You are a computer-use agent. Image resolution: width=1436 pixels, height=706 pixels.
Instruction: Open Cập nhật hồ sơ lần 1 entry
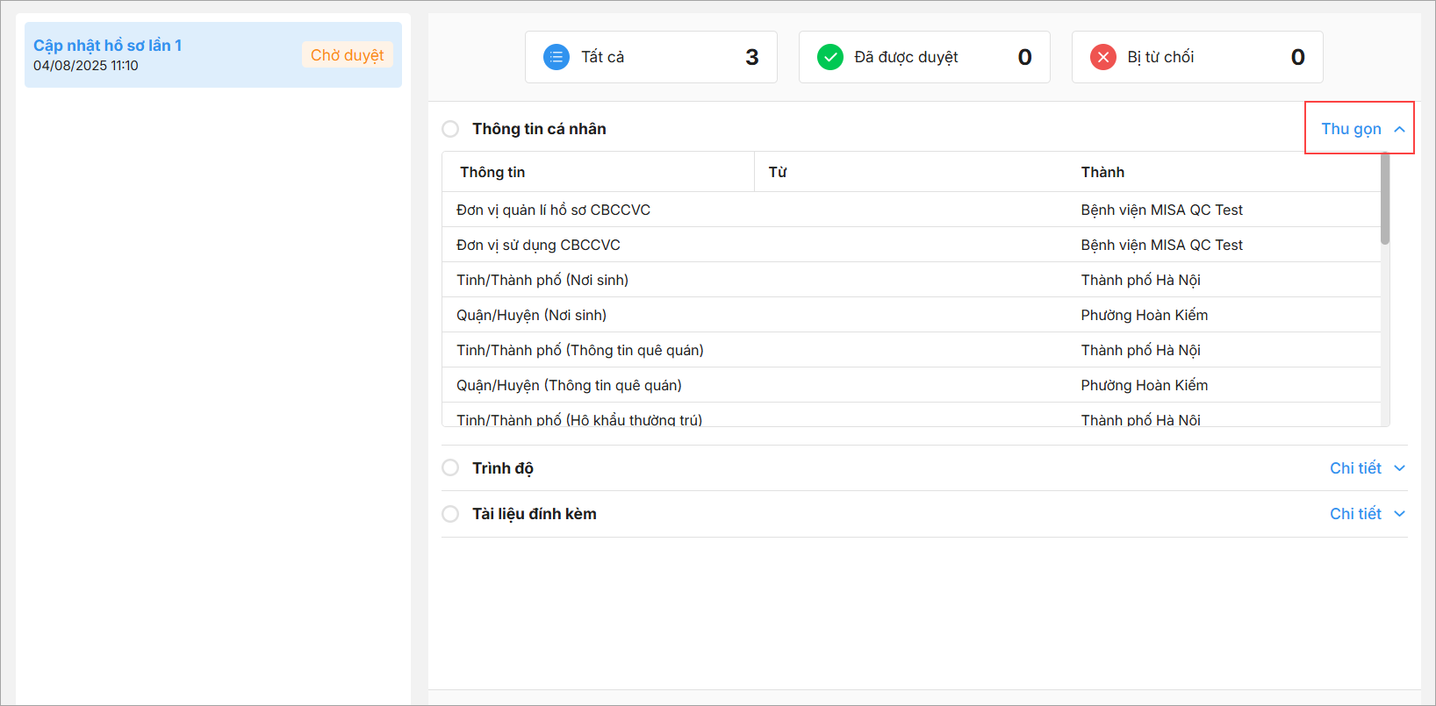107,46
